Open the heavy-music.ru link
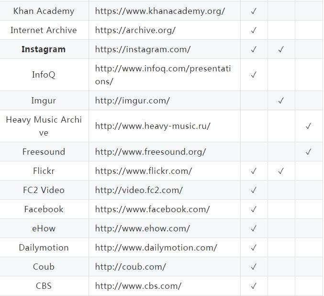The image size is (324, 296). tap(153, 126)
